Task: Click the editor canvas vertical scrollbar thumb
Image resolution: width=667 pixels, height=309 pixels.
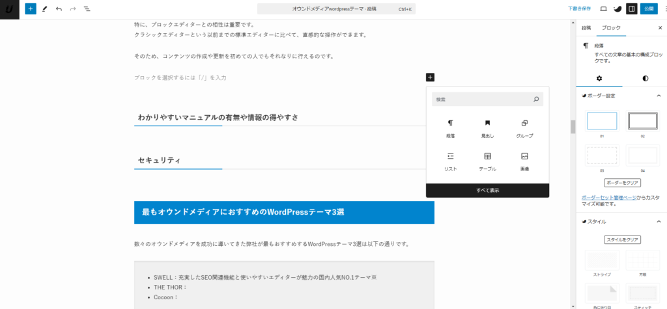Action: coord(573,127)
